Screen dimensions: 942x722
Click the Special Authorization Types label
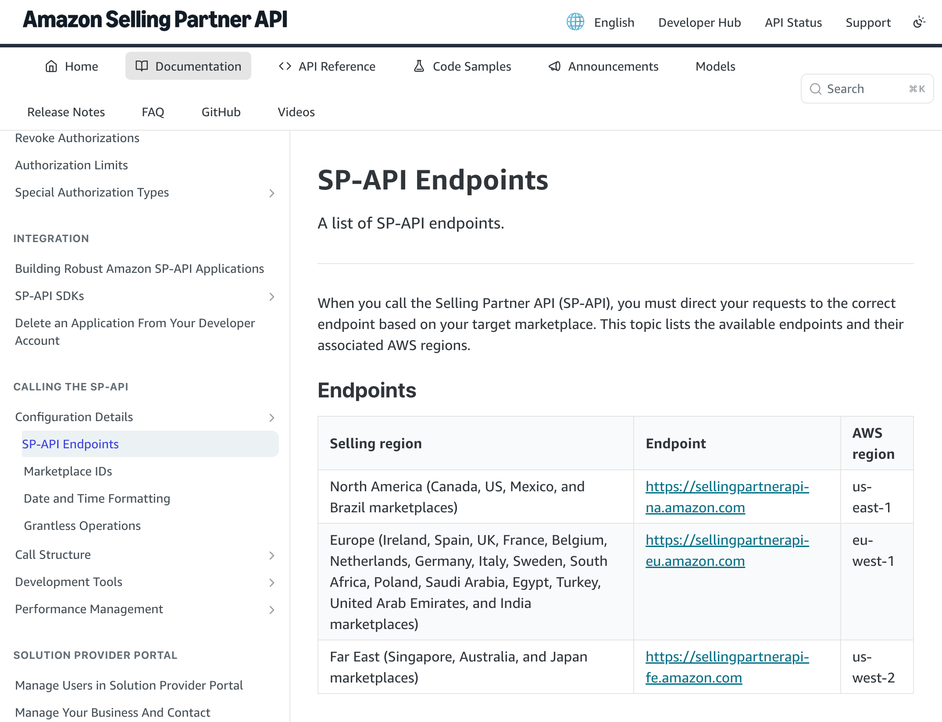point(92,192)
